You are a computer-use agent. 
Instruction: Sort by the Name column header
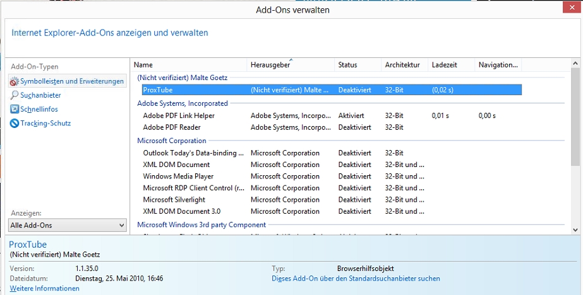tap(143, 65)
